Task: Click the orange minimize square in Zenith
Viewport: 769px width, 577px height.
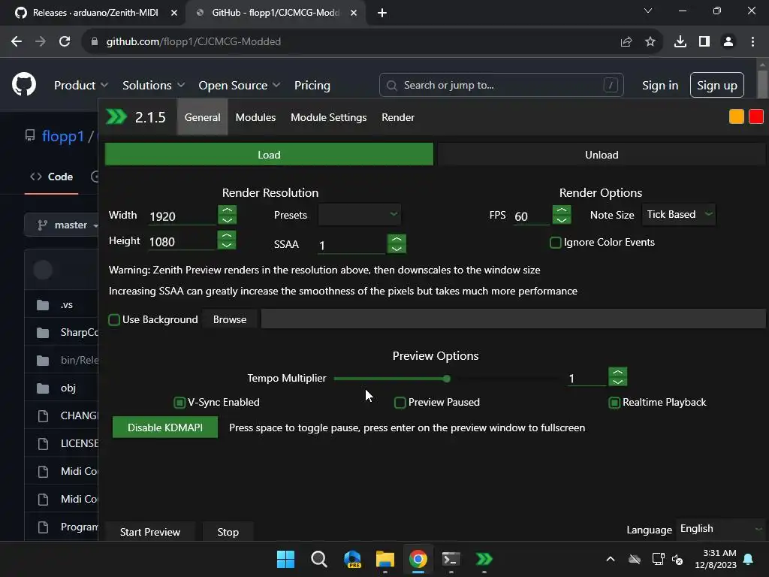Action: 736,116
